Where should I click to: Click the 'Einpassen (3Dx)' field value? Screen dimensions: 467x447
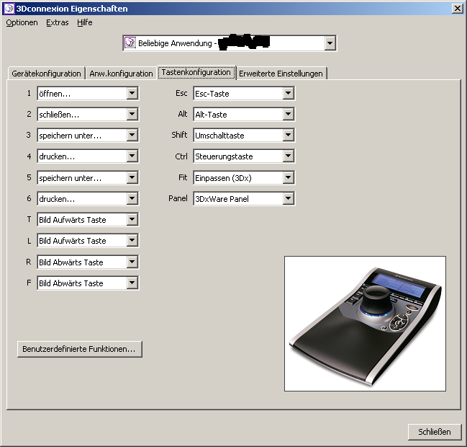coord(223,179)
